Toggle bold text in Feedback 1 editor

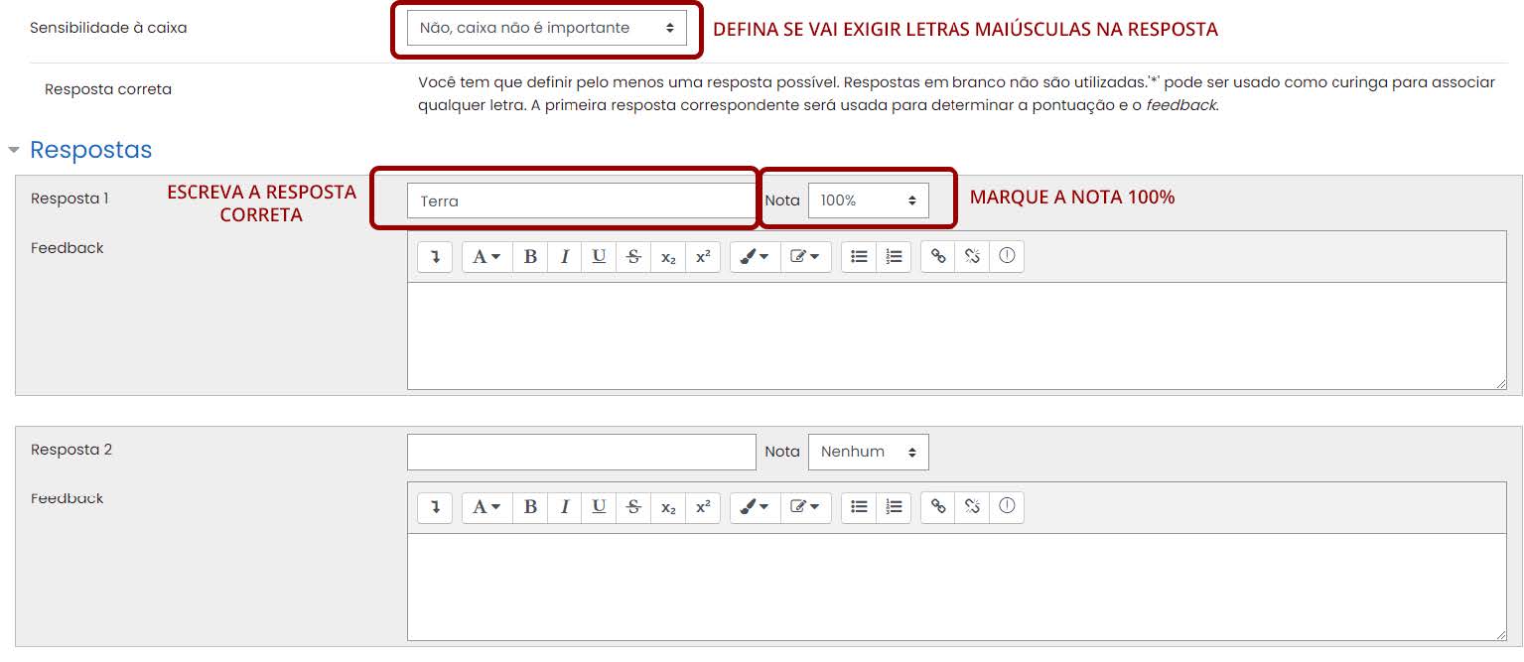[530, 256]
